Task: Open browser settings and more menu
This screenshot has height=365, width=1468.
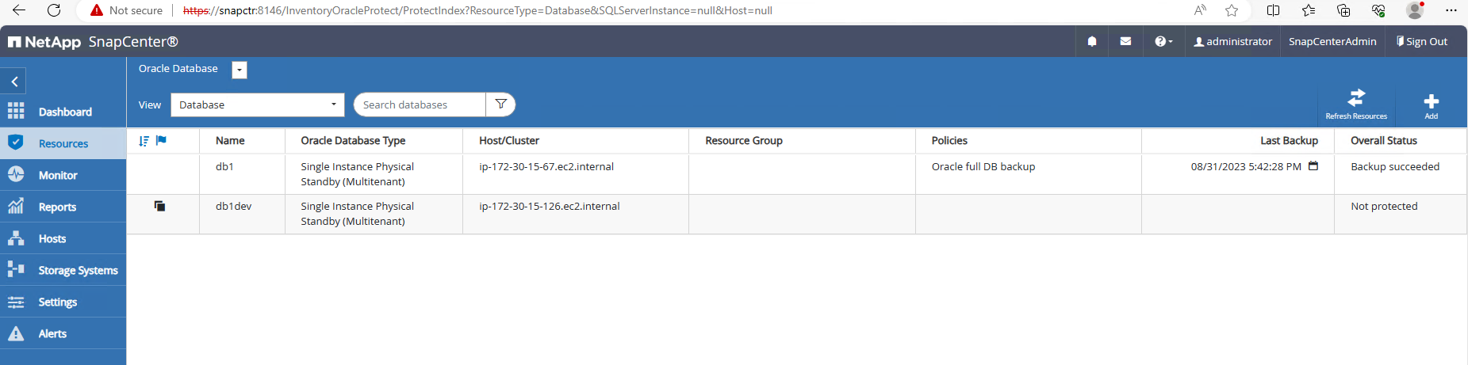Action: coord(1451,10)
